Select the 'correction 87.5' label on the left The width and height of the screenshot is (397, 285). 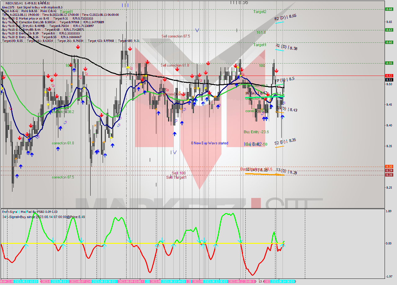(63, 177)
